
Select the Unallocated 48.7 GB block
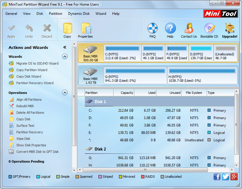pyautogui.click(x=225, y=53)
